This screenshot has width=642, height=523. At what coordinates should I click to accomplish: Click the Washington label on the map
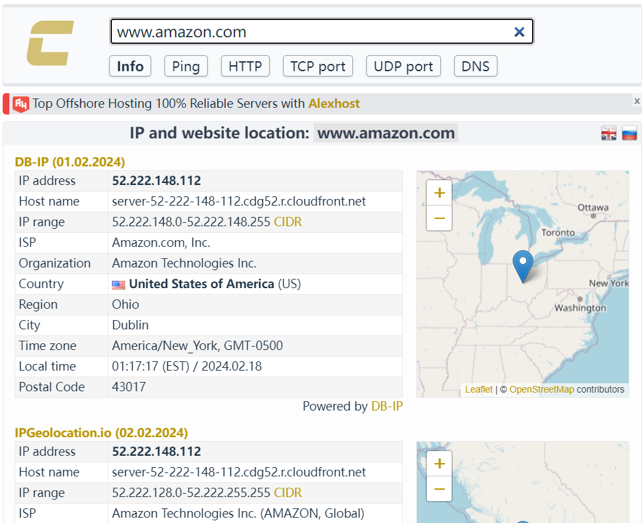(580, 308)
